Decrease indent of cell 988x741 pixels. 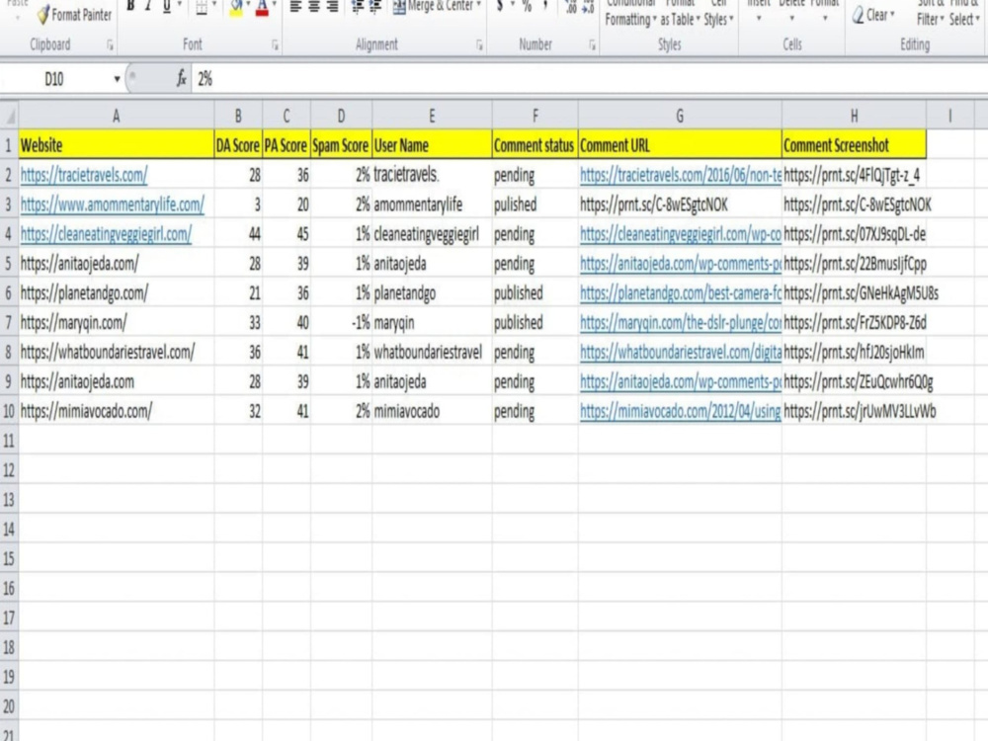coord(358,7)
